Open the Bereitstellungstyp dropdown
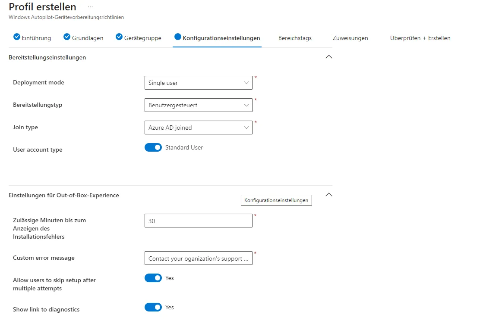Viewport: 502px width, 330px height. pos(198,105)
